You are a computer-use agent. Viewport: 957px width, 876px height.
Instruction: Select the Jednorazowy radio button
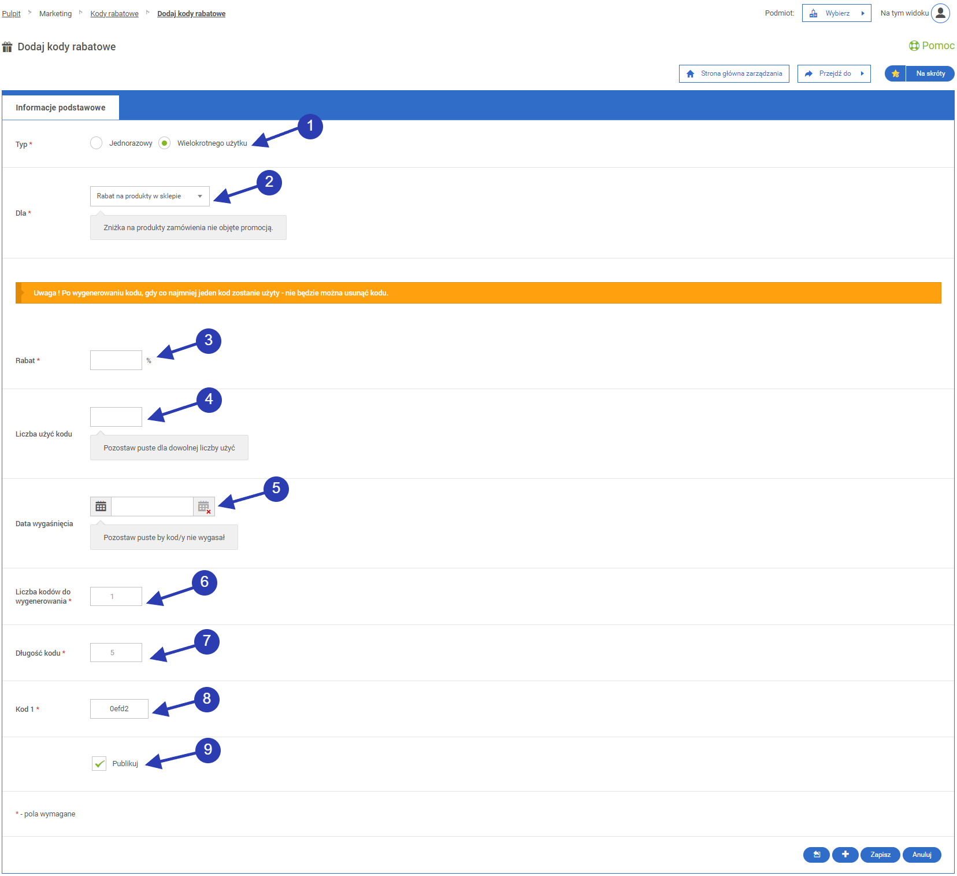click(x=97, y=143)
